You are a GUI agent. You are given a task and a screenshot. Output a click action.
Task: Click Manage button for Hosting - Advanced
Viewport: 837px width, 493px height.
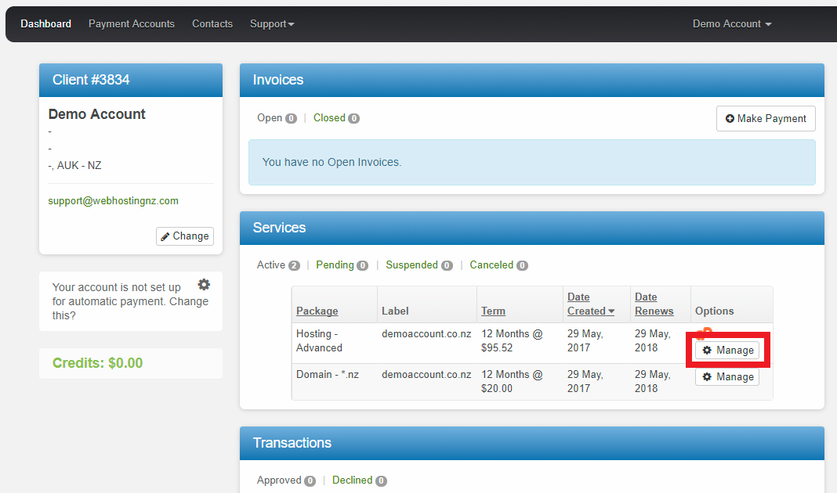[x=727, y=350]
